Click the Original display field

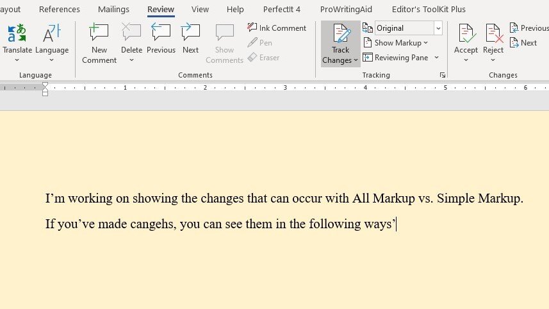point(404,28)
